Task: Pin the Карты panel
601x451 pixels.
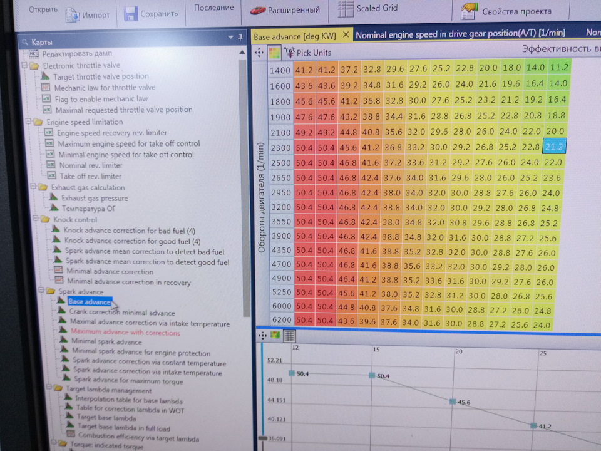Action: 240,37
